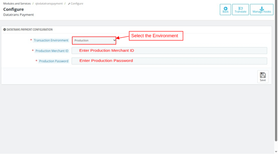The image size is (278, 154).
Task: Click the Configure breadcrumb with wrench icon
Action: coord(75,4)
